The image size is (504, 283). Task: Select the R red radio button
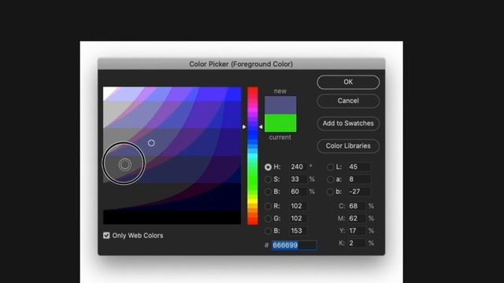point(268,206)
